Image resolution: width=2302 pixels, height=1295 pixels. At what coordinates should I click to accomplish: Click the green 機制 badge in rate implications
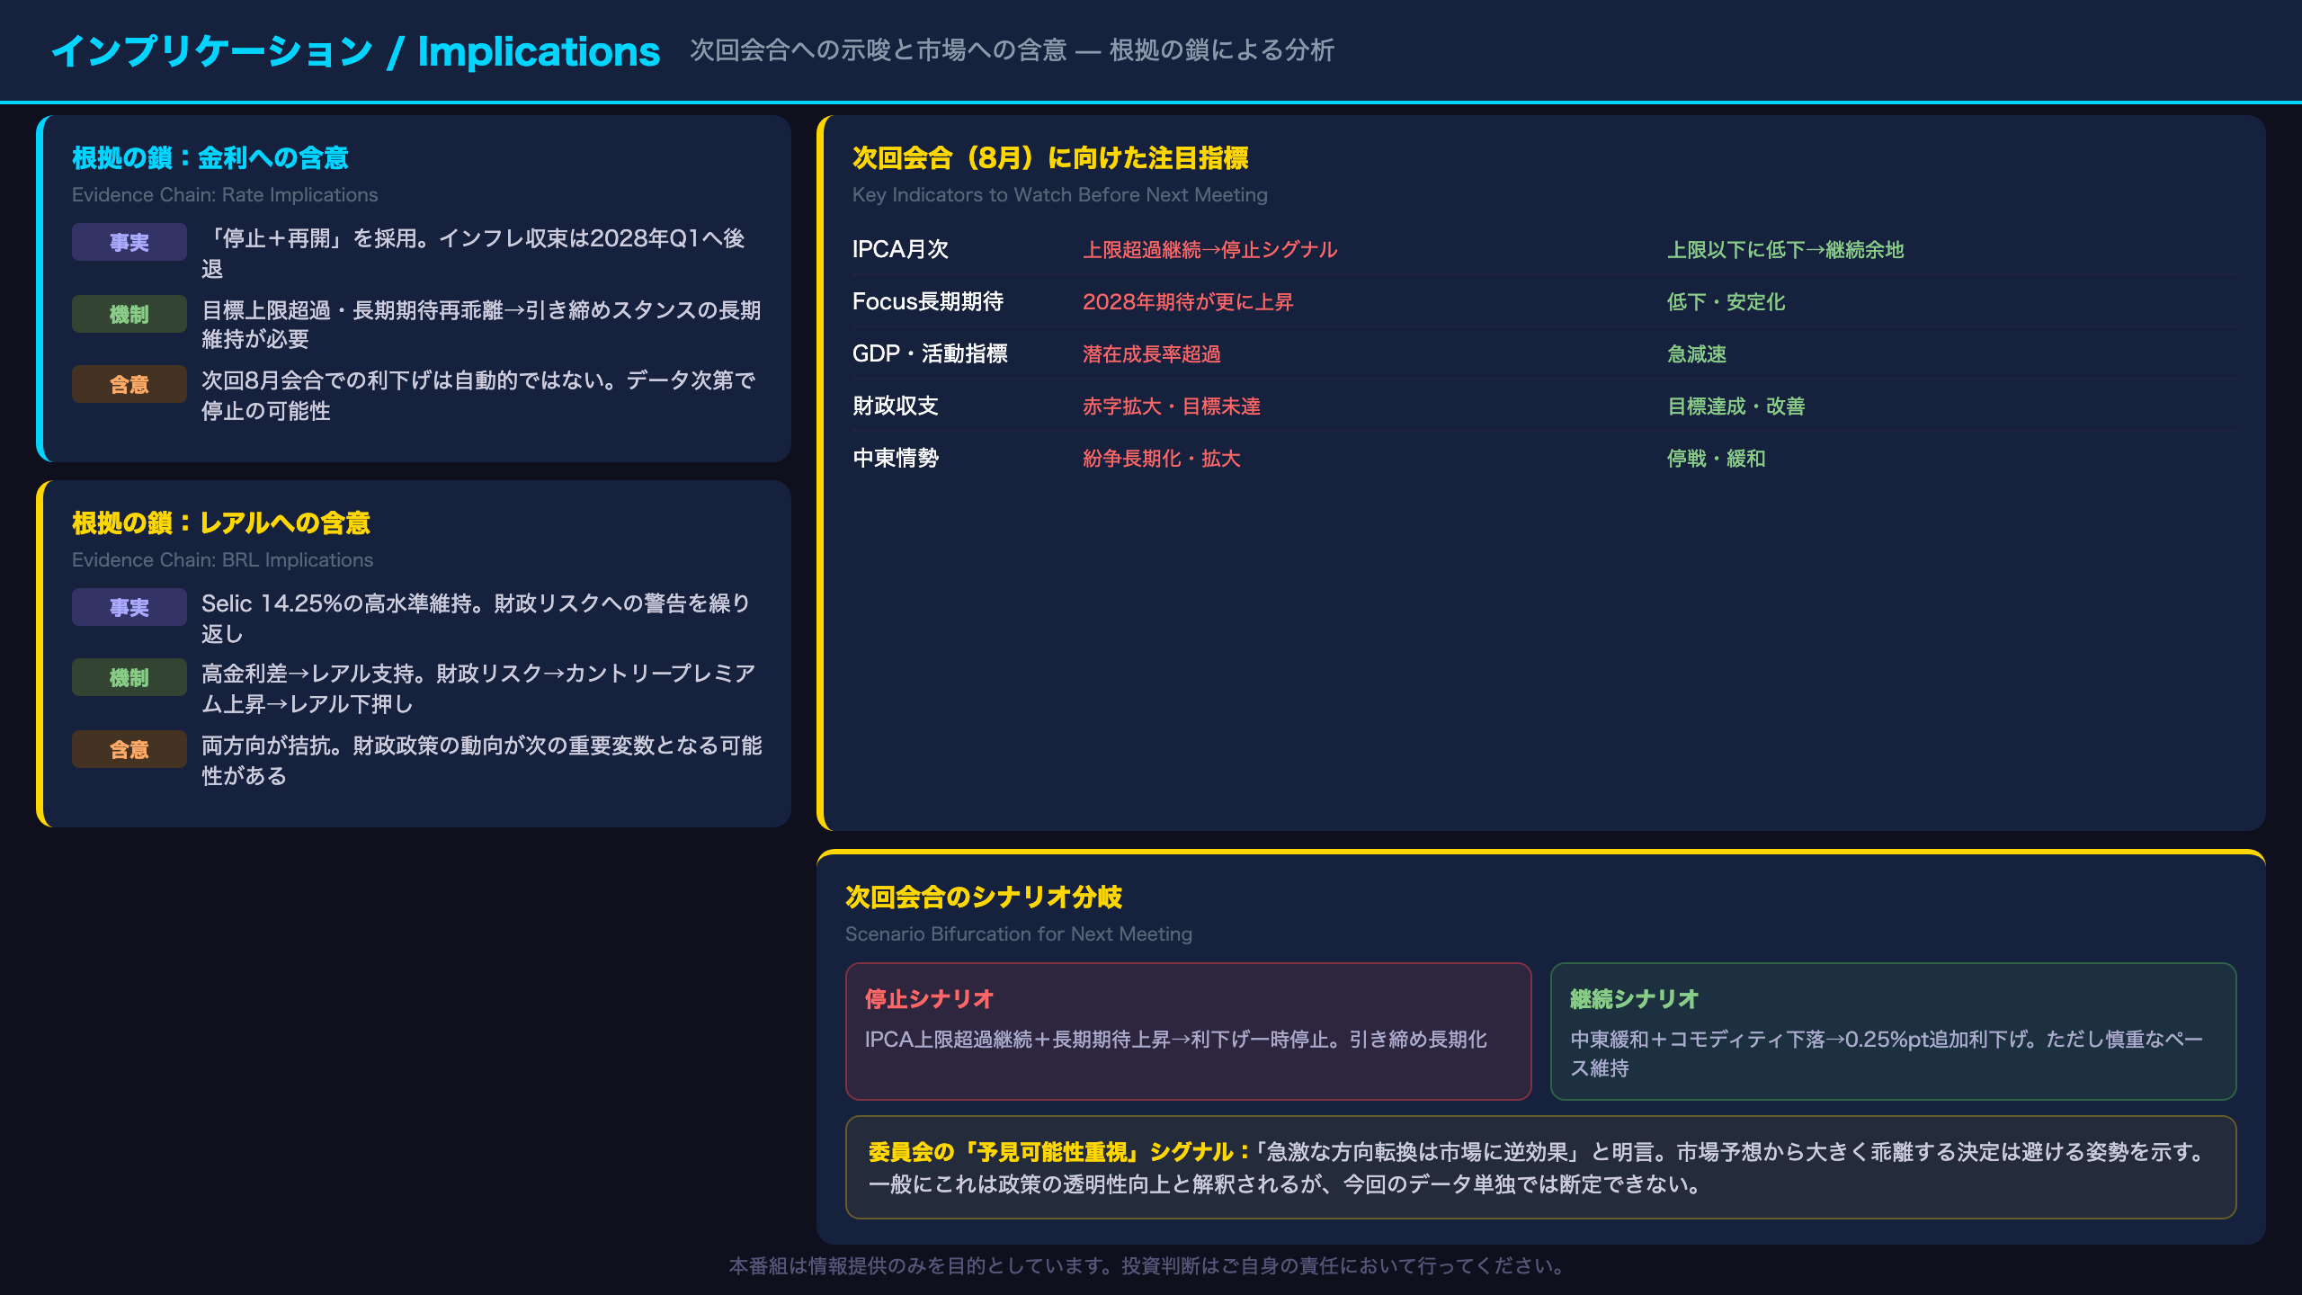pos(129,314)
